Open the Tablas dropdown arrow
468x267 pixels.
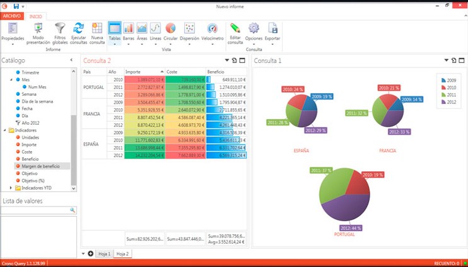[115, 45]
